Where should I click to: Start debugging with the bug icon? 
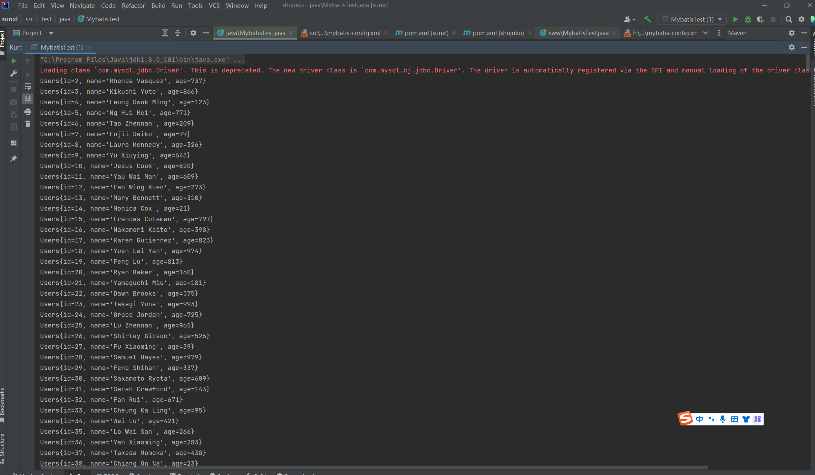click(x=748, y=19)
